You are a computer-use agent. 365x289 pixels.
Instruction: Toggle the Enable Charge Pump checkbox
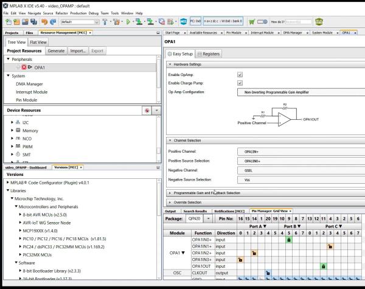(240, 83)
